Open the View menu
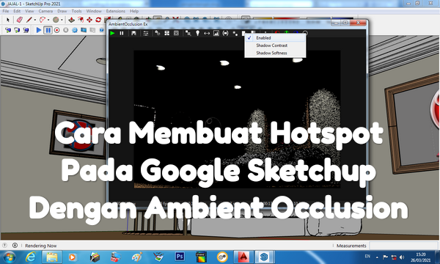The height and width of the screenshot is (264, 440). (x=29, y=11)
